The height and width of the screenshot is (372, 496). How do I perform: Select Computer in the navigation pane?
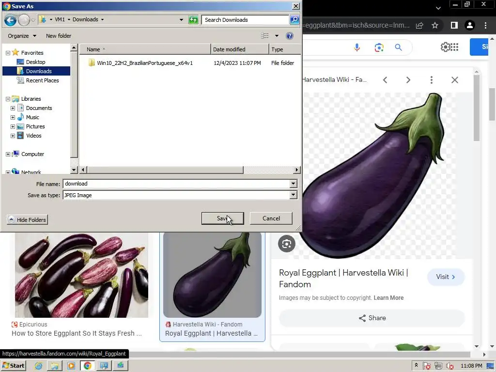[x=32, y=154]
